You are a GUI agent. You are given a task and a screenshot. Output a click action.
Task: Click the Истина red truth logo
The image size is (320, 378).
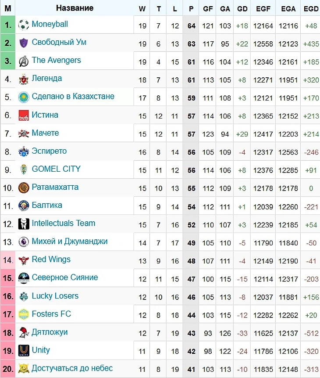(24, 115)
